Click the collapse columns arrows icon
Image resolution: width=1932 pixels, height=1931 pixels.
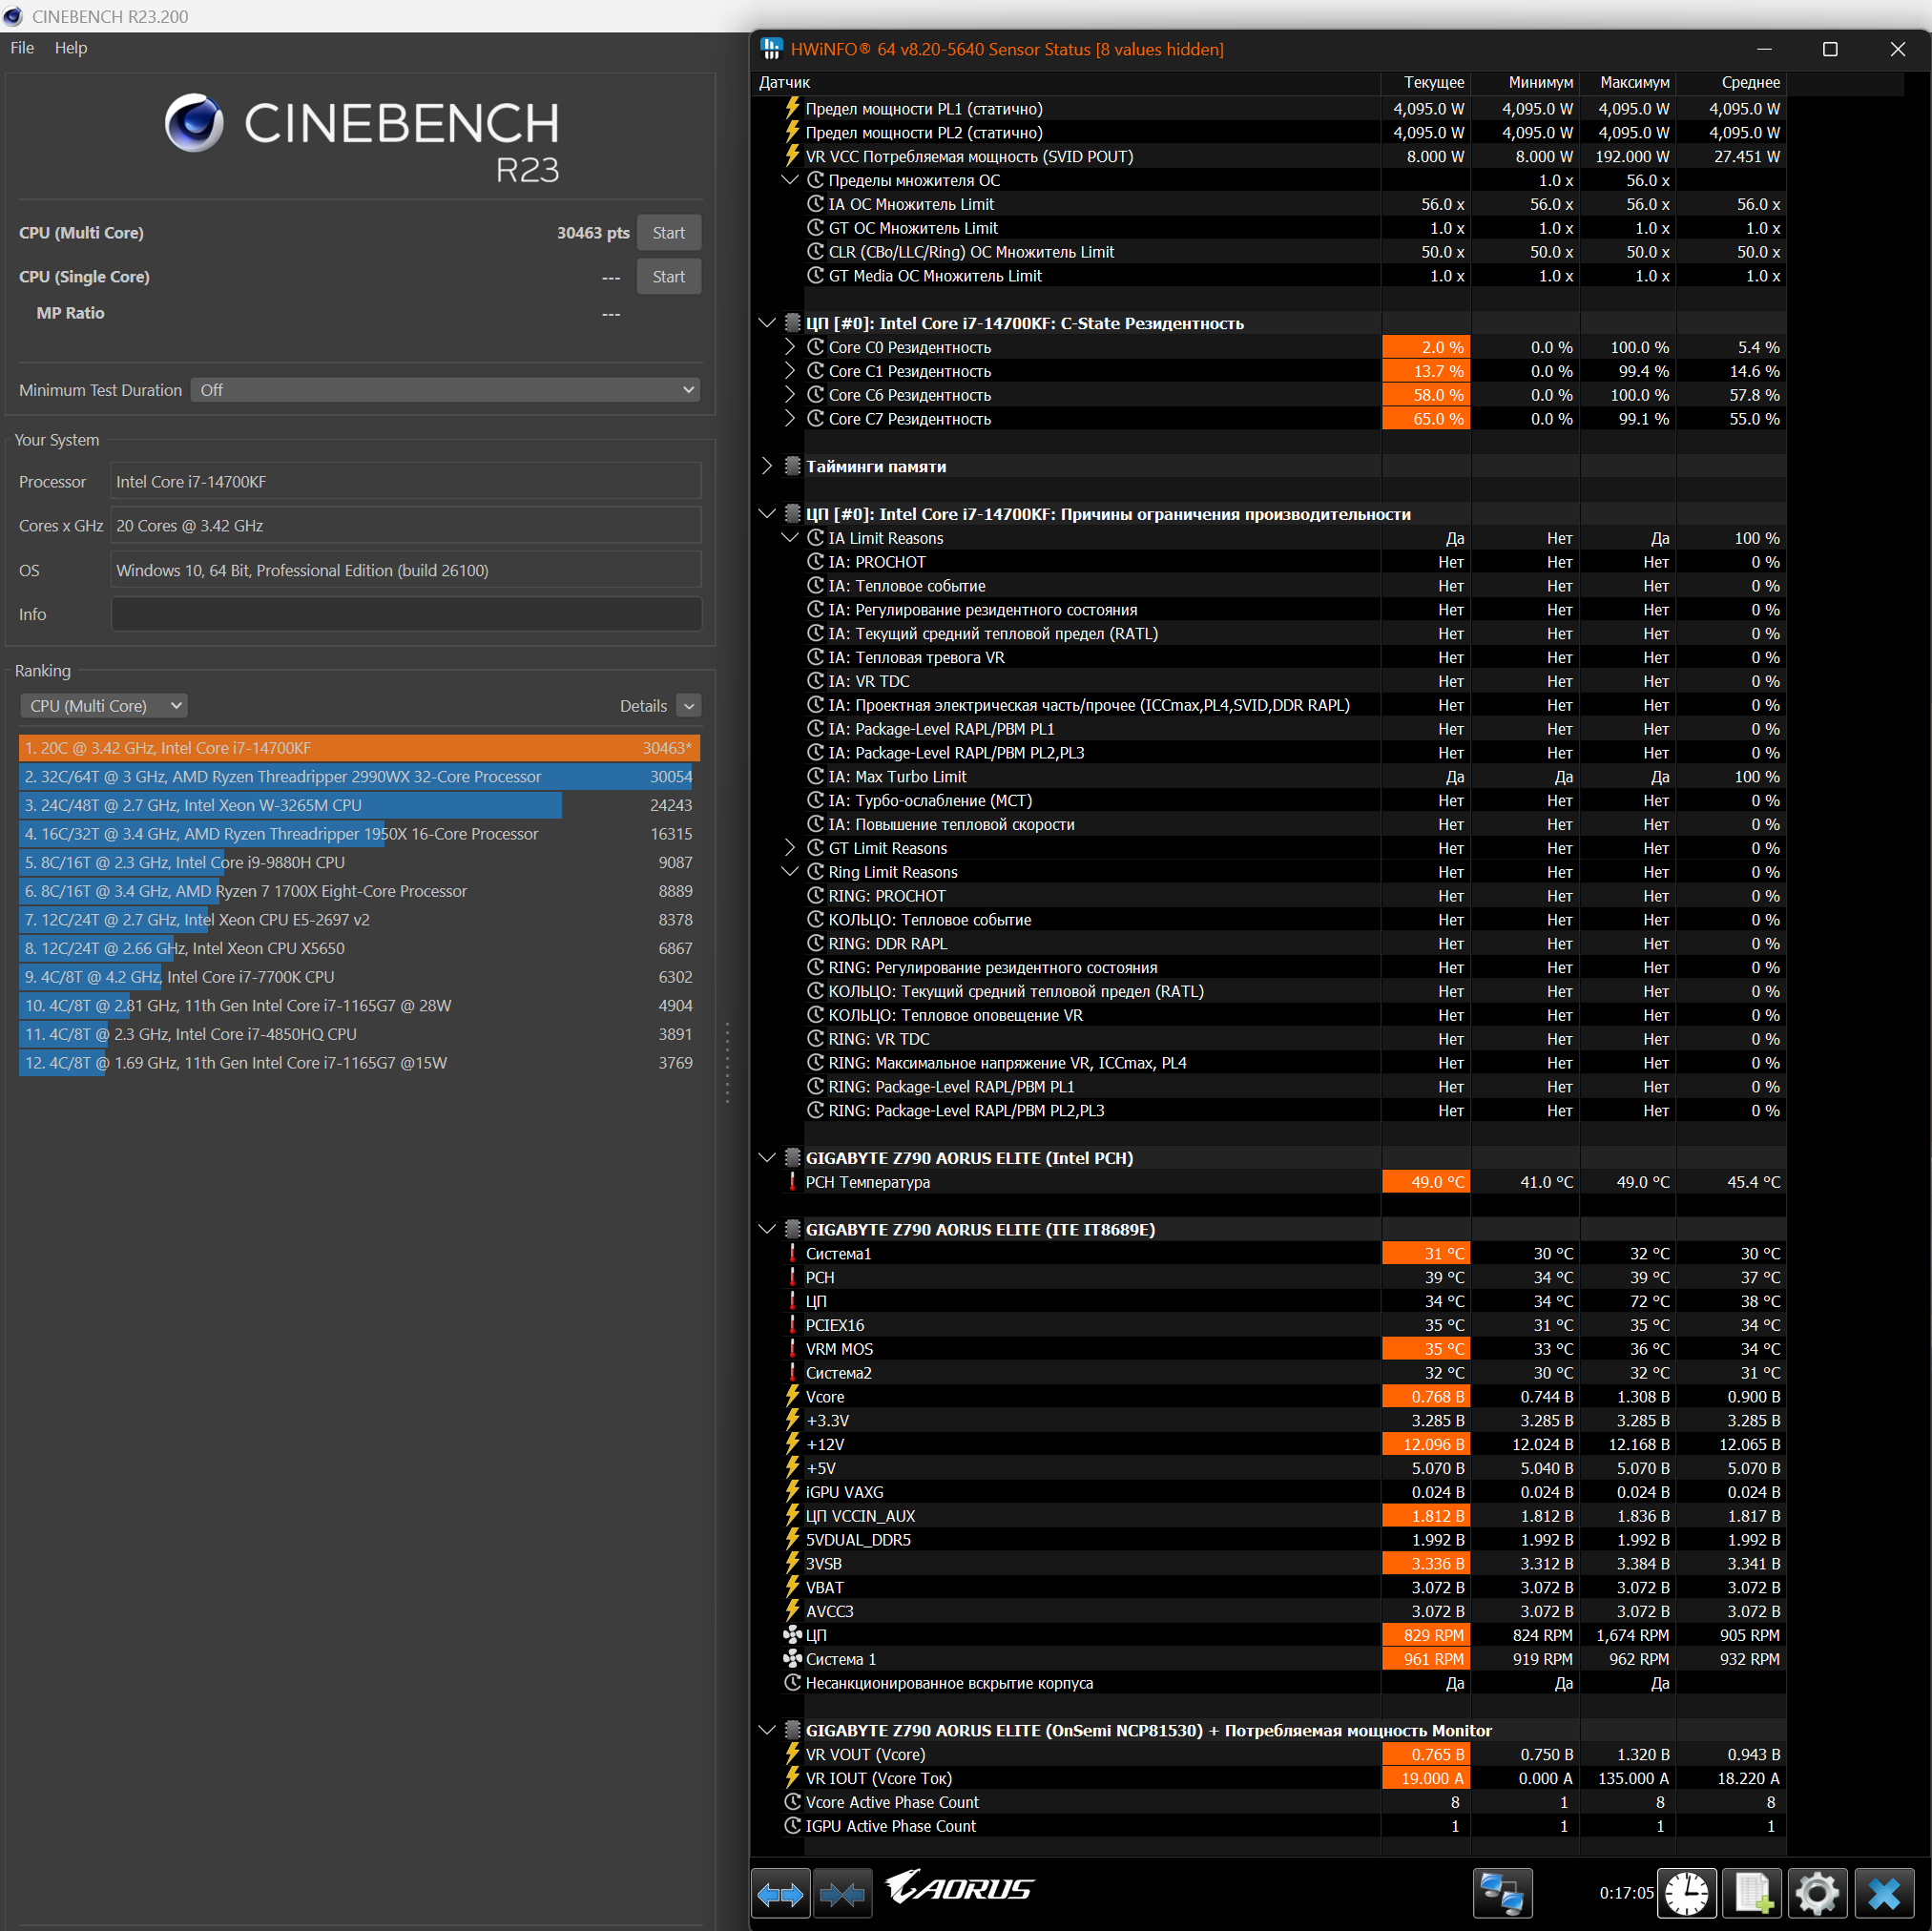coord(842,1893)
